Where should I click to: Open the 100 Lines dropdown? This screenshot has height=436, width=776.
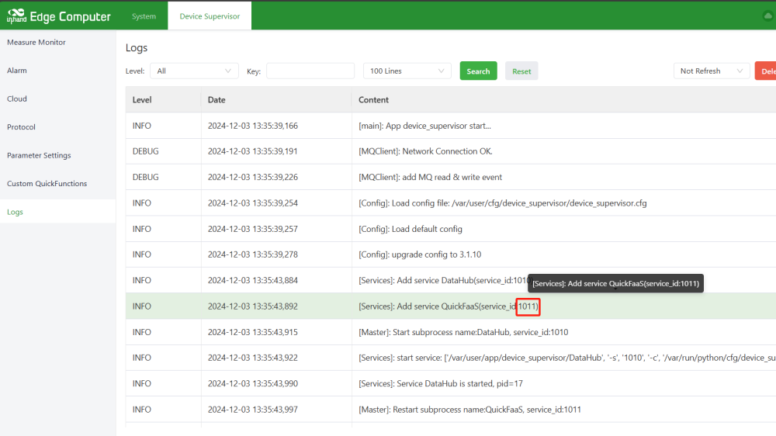407,71
